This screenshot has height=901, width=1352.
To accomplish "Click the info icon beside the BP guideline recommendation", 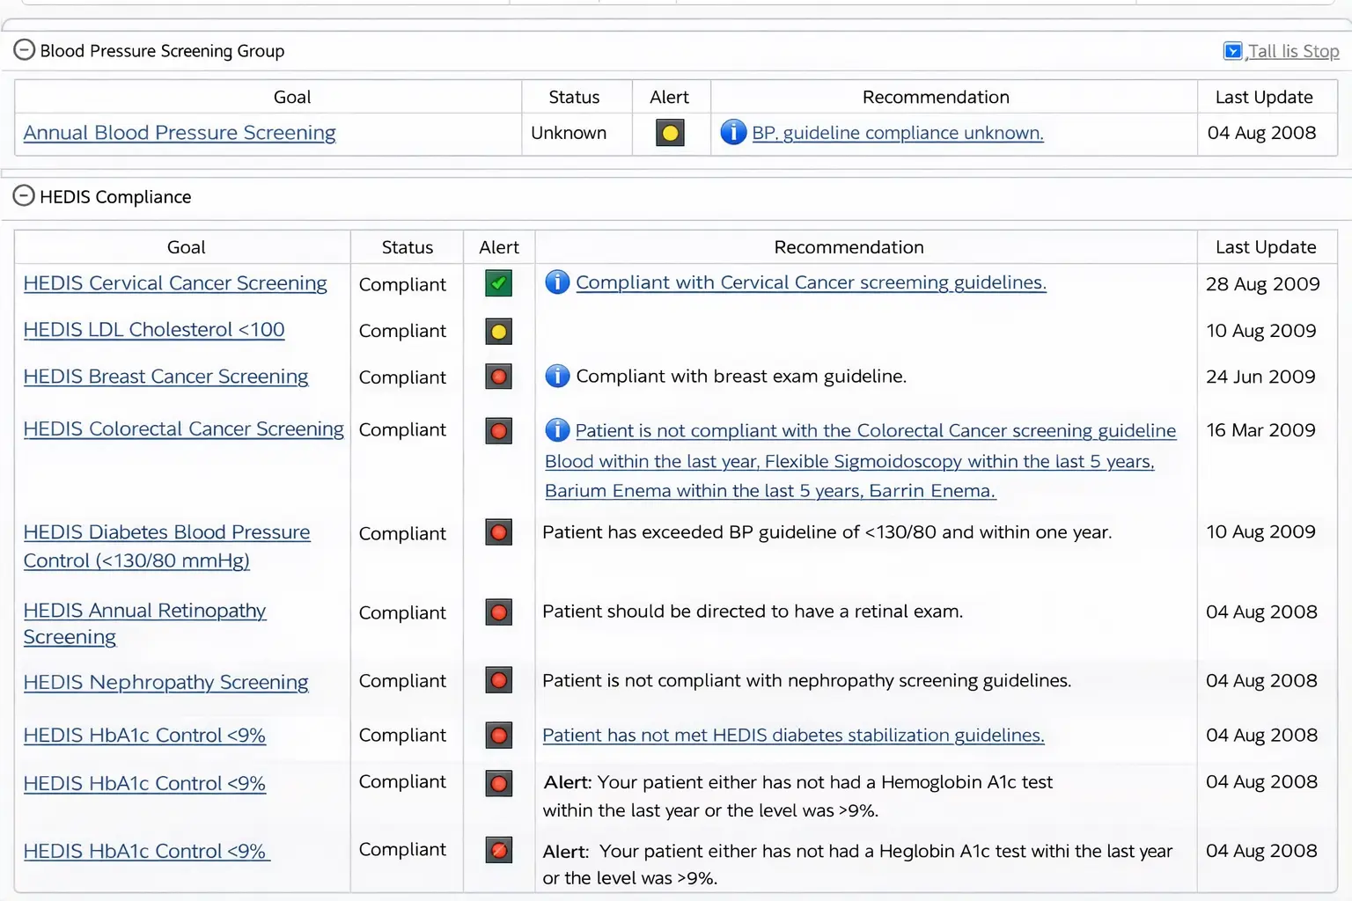I will pos(732,132).
